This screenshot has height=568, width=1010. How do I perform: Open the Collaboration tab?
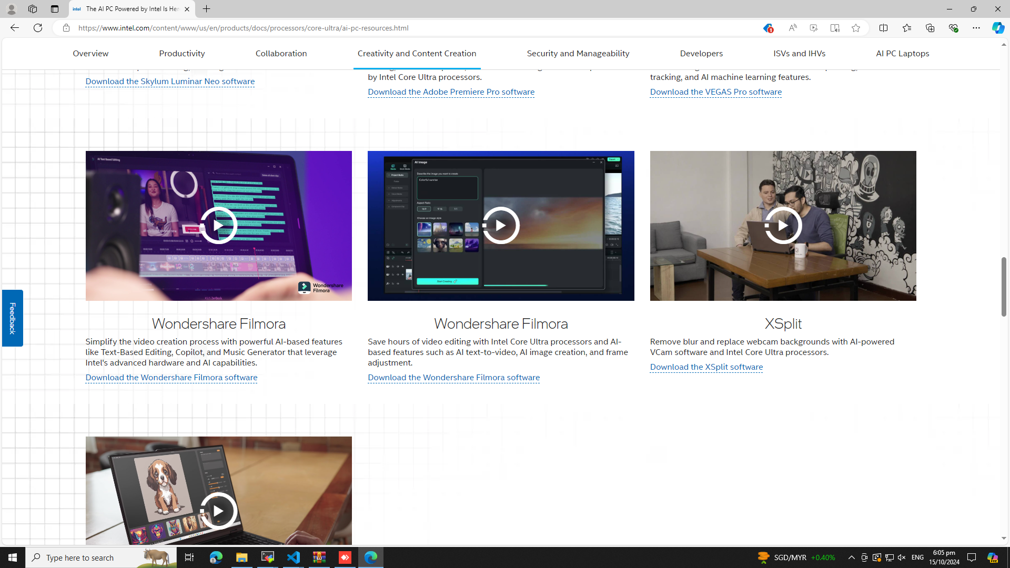tap(281, 53)
